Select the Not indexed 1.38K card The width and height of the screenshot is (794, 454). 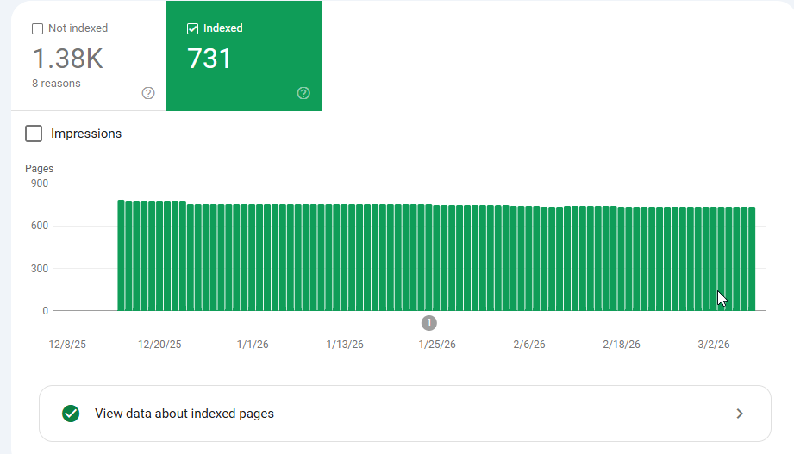point(89,56)
